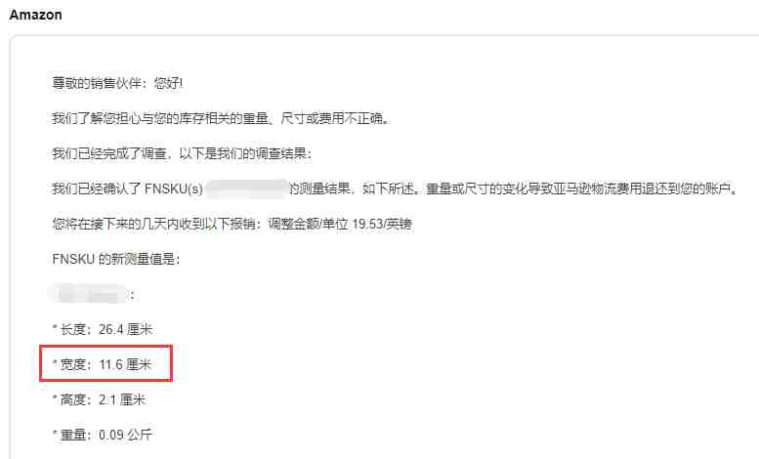Image resolution: width=759 pixels, height=459 pixels.
Task: Click the 高度 height label
Action: coord(73,399)
